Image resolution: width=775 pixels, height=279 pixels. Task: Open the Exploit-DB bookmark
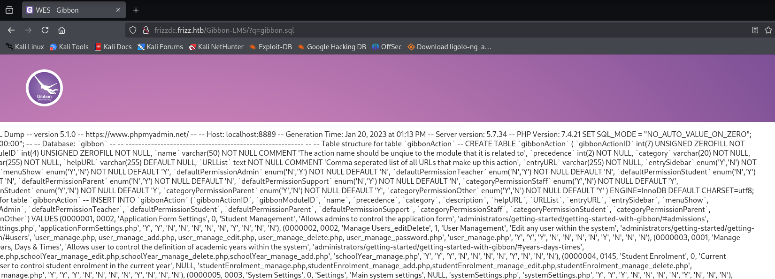pos(270,47)
